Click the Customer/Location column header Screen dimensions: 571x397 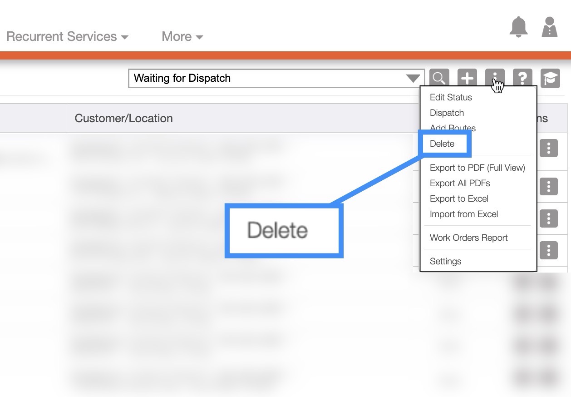click(124, 118)
